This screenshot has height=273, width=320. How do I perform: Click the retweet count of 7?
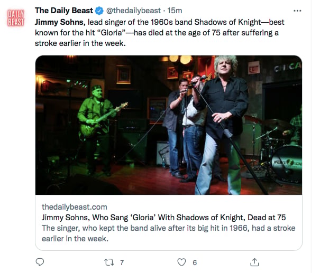click(122, 262)
